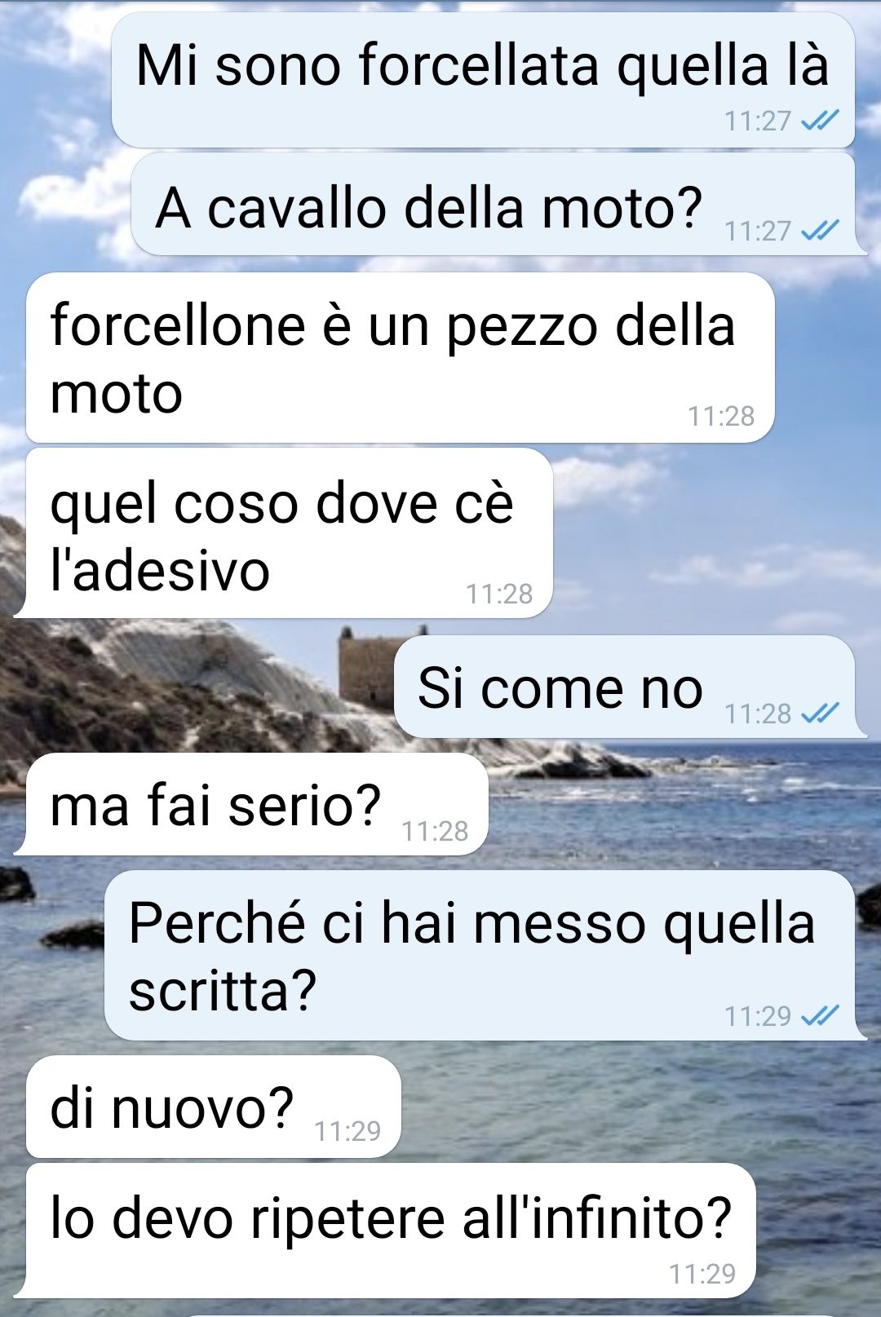
Task: Tap the 11:29 timestamp on 'di nuovo?'
Action: click(x=348, y=1131)
